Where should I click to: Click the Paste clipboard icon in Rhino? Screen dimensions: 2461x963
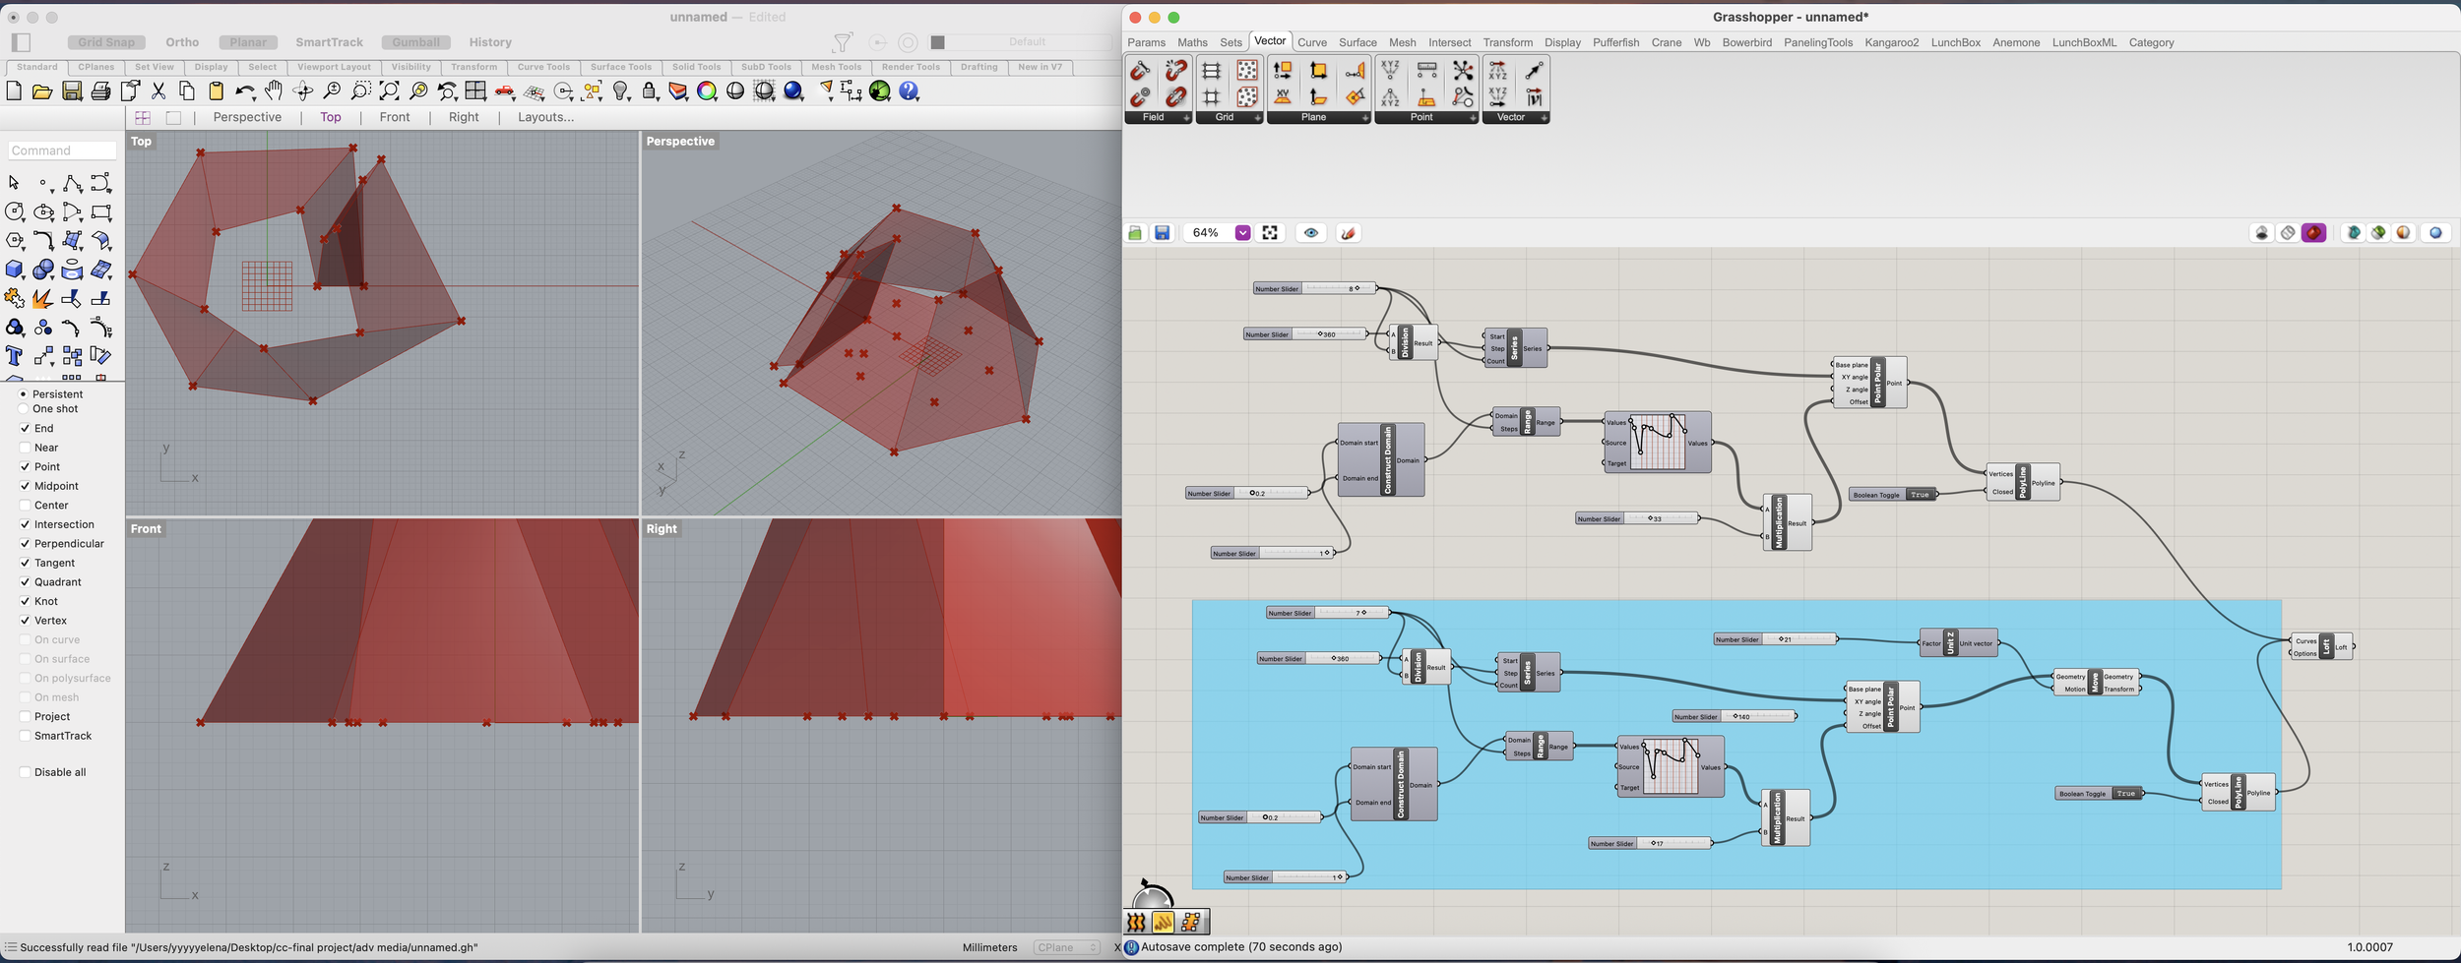[x=216, y=91]
